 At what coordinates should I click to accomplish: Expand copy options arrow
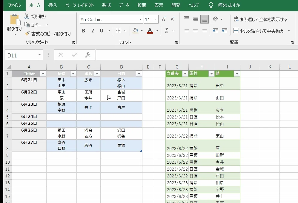[x=47, y=25]
